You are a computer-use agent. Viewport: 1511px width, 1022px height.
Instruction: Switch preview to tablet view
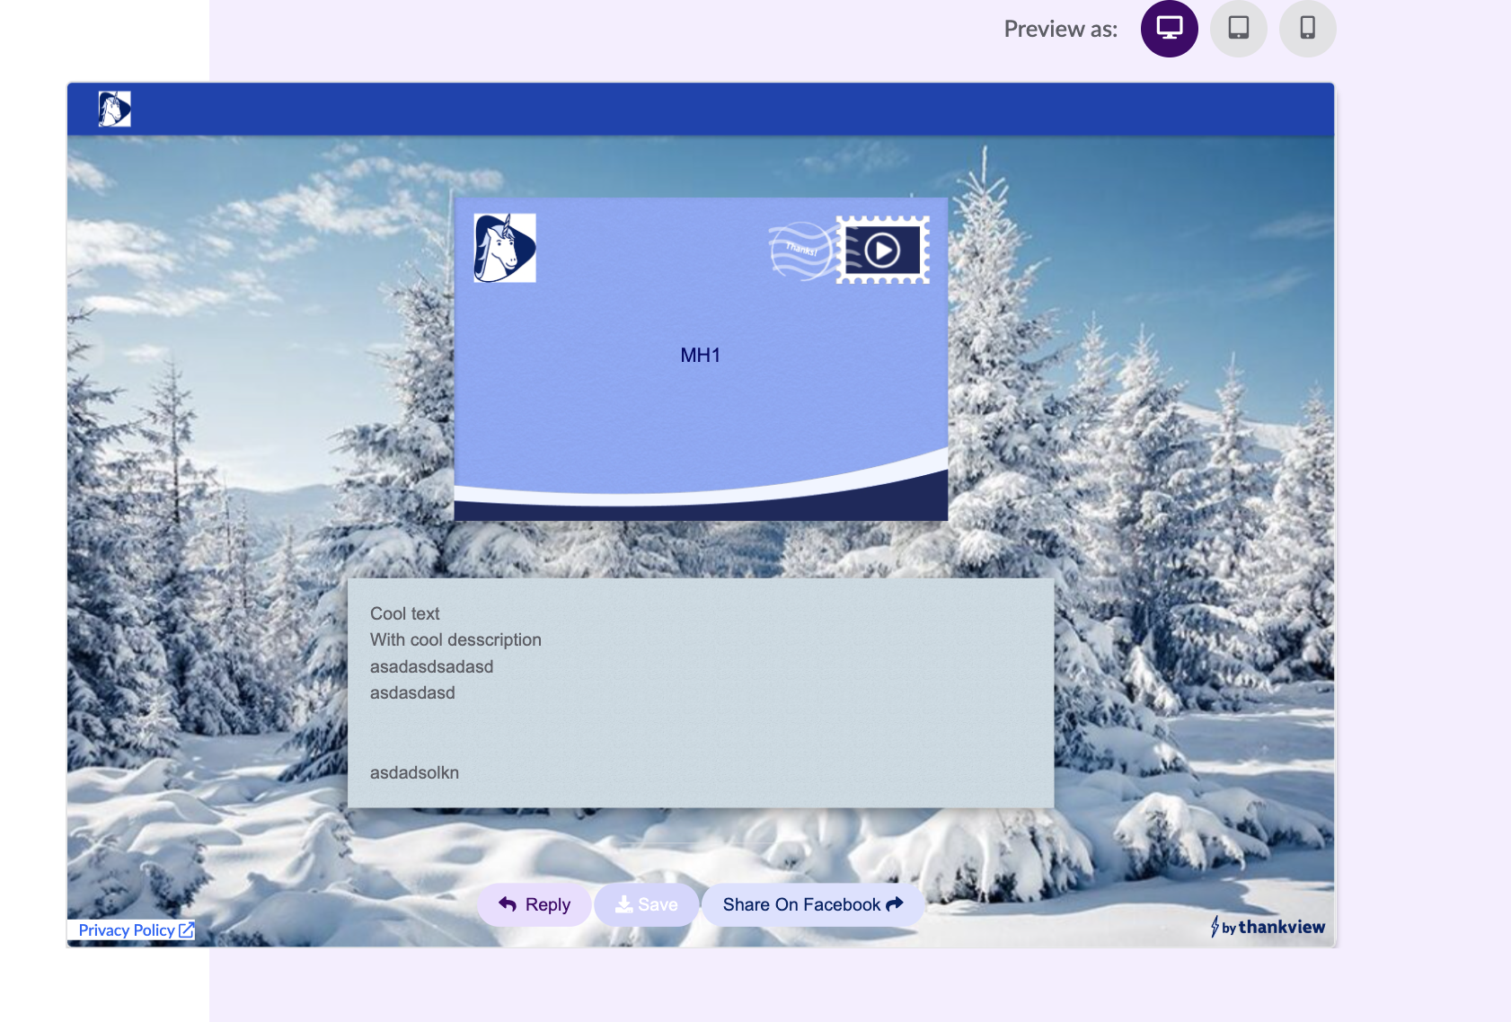[1238, 29]
